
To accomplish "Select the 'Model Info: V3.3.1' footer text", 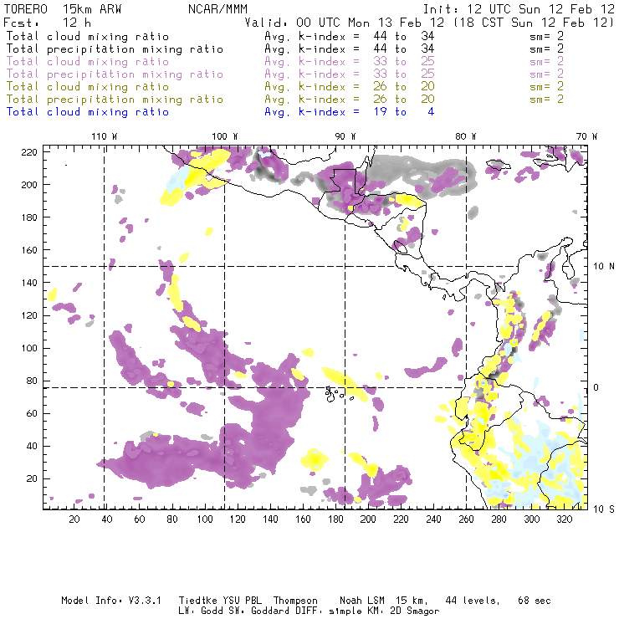I will pos(111,601).
